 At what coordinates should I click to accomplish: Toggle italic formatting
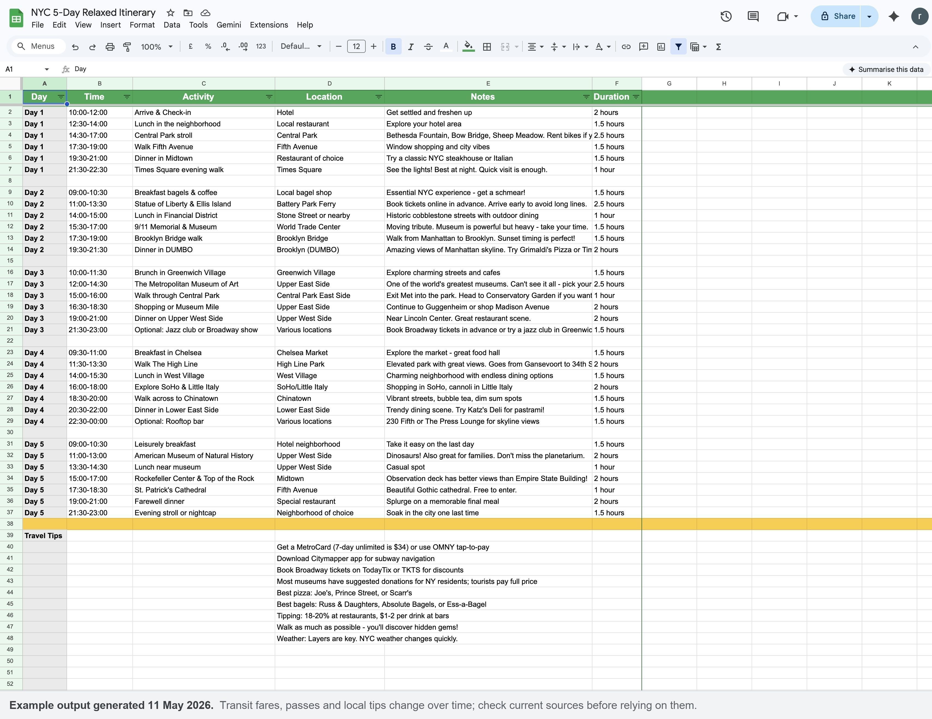click(x=411, y=47)
